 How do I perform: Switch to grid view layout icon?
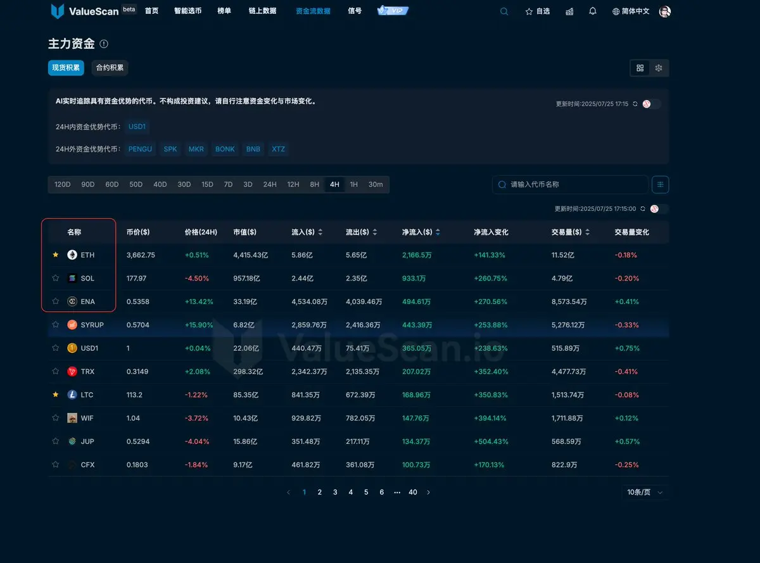(x=640, y=68)
